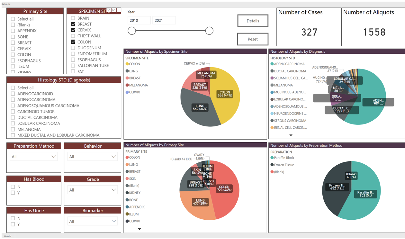Open the filter icon on SPECIMEN SITE slicer
Viewport: 405px width, 239px height.
click(109, 10)
